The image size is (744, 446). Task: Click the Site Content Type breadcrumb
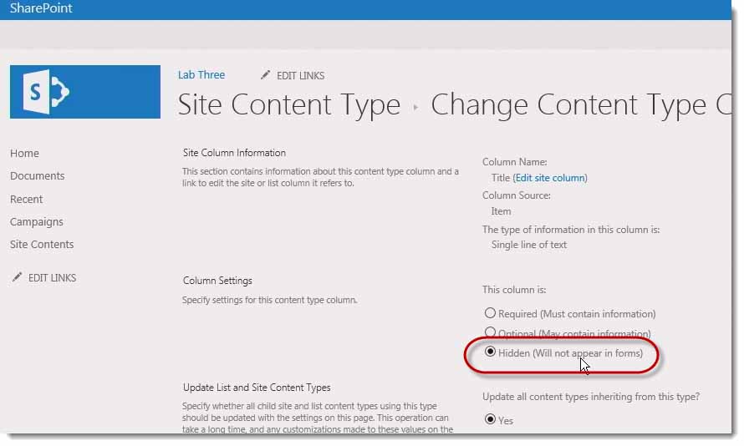289,104
